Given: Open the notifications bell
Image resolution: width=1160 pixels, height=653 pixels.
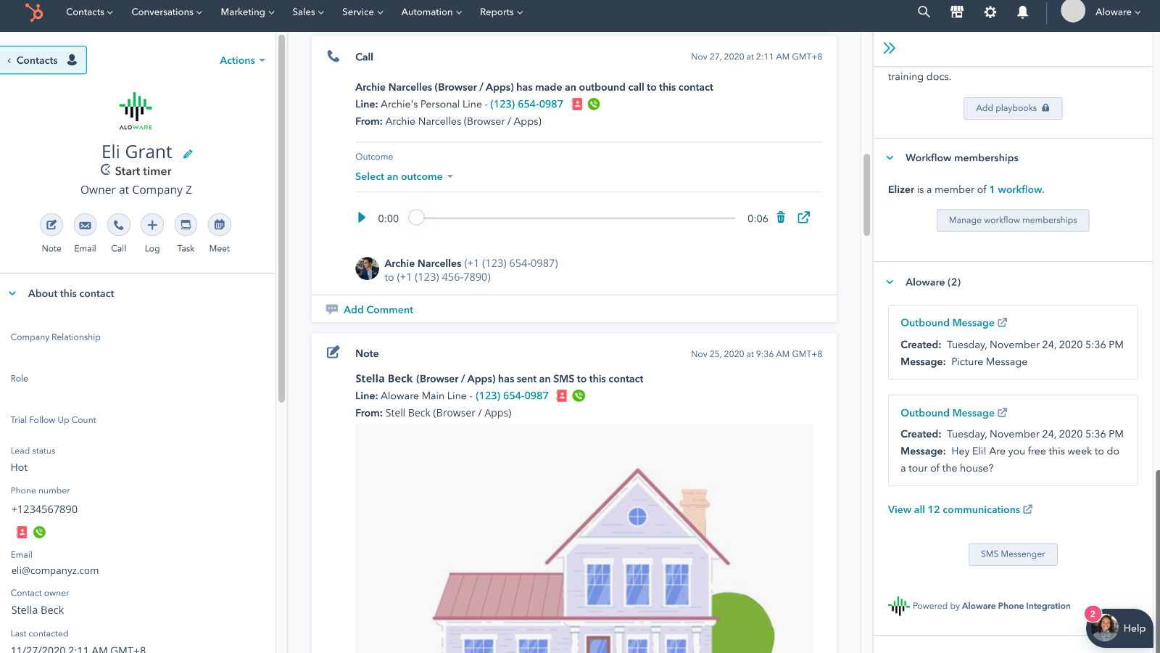Looking at the screenshot, I should 1022,12.
